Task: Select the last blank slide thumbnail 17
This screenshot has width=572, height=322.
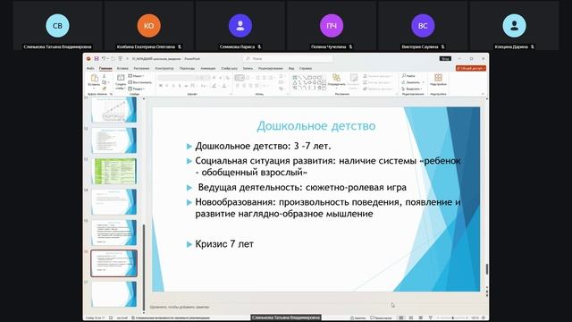Action: tap(114, 294)
